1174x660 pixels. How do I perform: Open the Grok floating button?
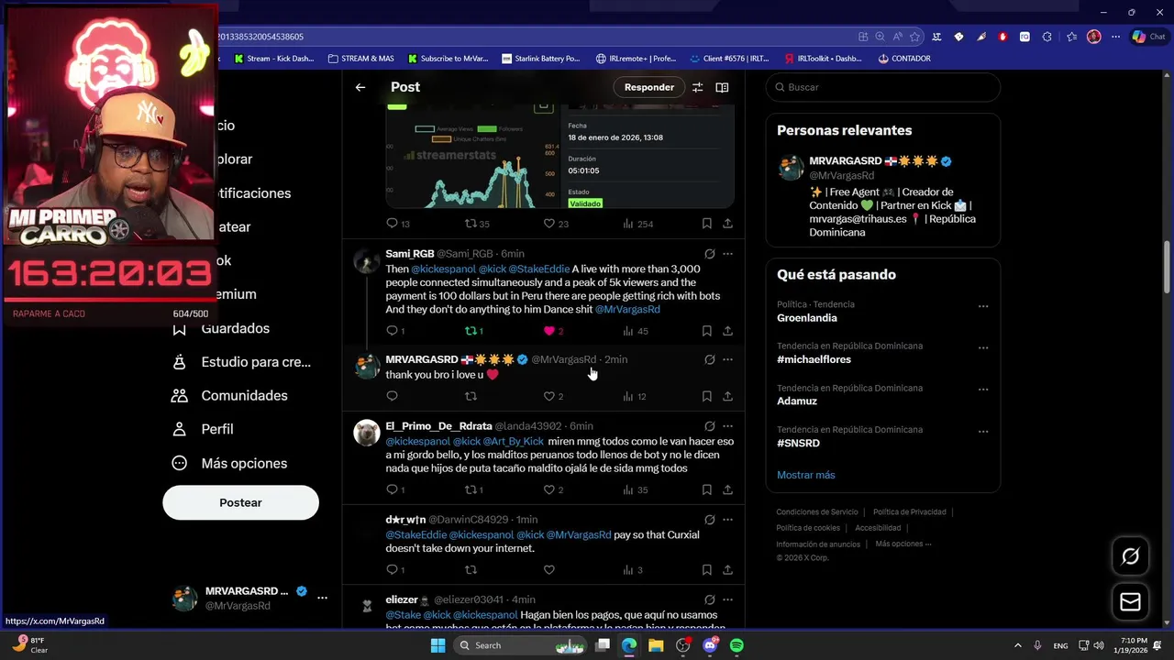(x=1130, y=556)
